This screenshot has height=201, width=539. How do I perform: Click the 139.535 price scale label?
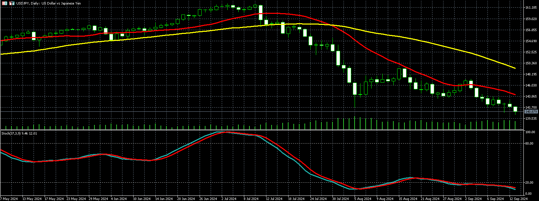click(531, 119)
